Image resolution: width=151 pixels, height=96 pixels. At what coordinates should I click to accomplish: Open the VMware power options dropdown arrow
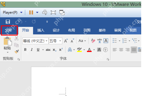[37, 13]
